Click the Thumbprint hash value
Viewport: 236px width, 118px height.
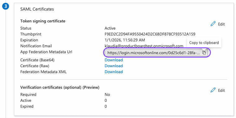point(150,34)
